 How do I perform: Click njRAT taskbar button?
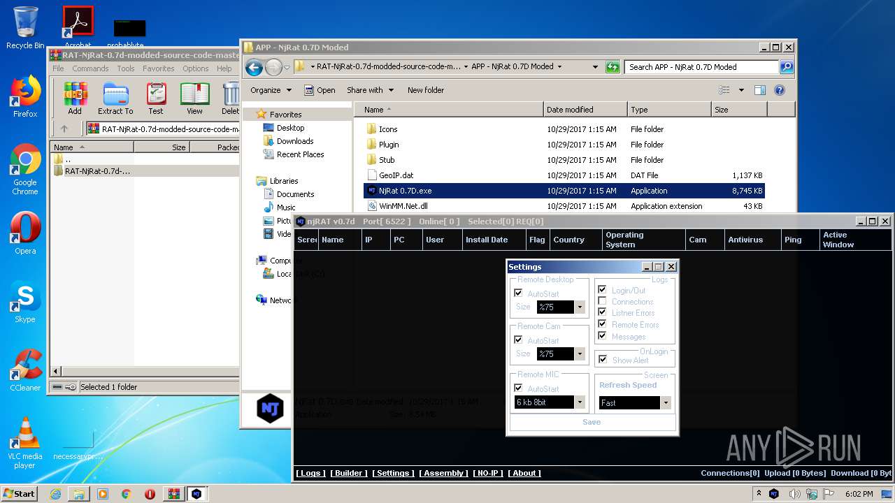[x=196, y=494]
